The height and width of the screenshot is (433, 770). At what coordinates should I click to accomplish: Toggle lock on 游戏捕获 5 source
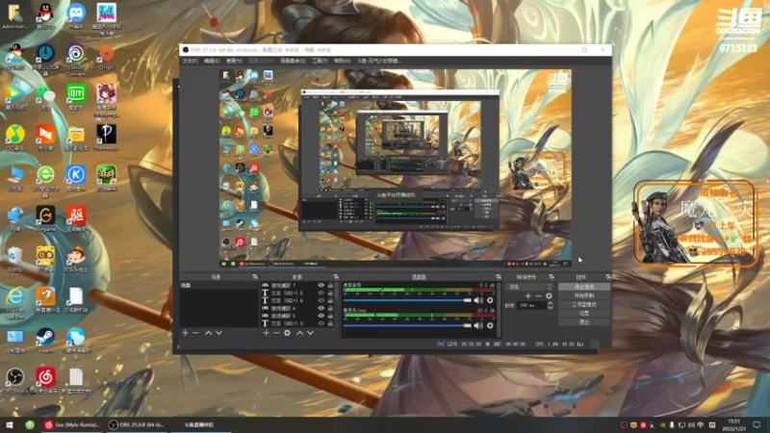(x=330, y=316)
